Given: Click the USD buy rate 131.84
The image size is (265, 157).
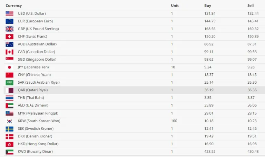Looking at the screenshot, I should (210, 13).
